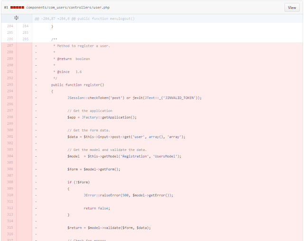
Task: Click the View button for user.php
Action: [x=292, y=8]
